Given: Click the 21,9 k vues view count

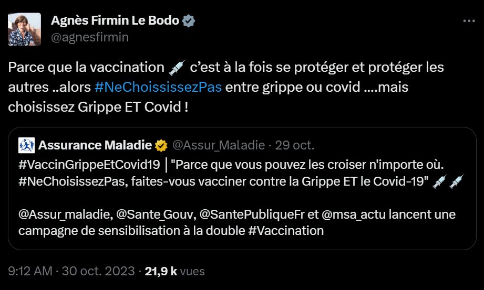Looking at the screenshot, I should coord(175,271).
